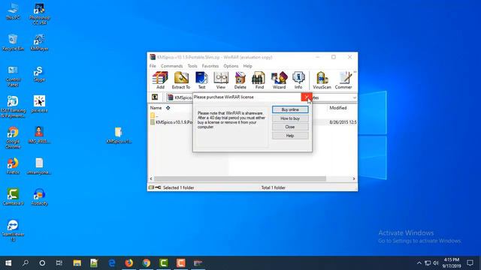Open taskbar search
The image size is (481, 270).
coord(26,263)
